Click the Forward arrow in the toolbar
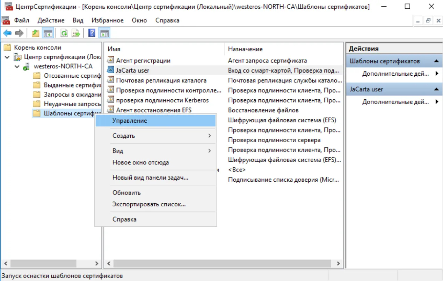The image size is (443, 281). click(x=19, y=33)
